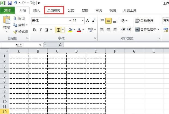Image resolution: width=169 pixels, height=114 pixels.
Task: Click the select all corner button
Action: tap(5, 51)
